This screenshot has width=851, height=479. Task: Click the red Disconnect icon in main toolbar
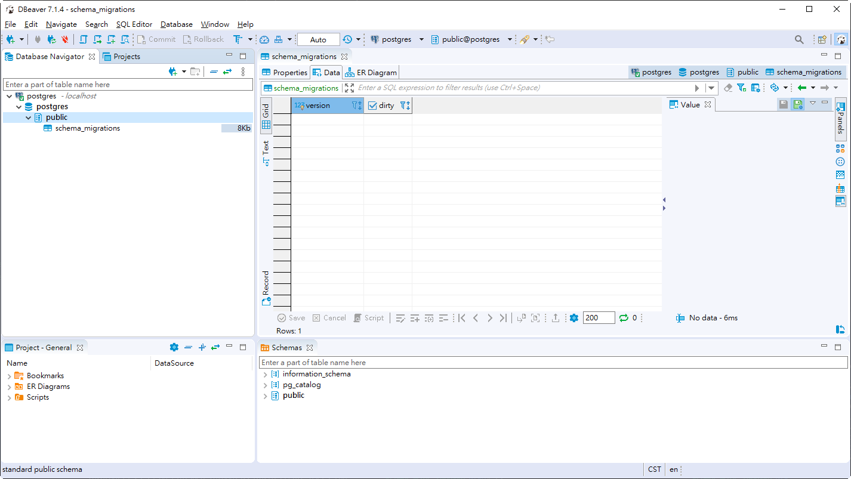[65, 39]
